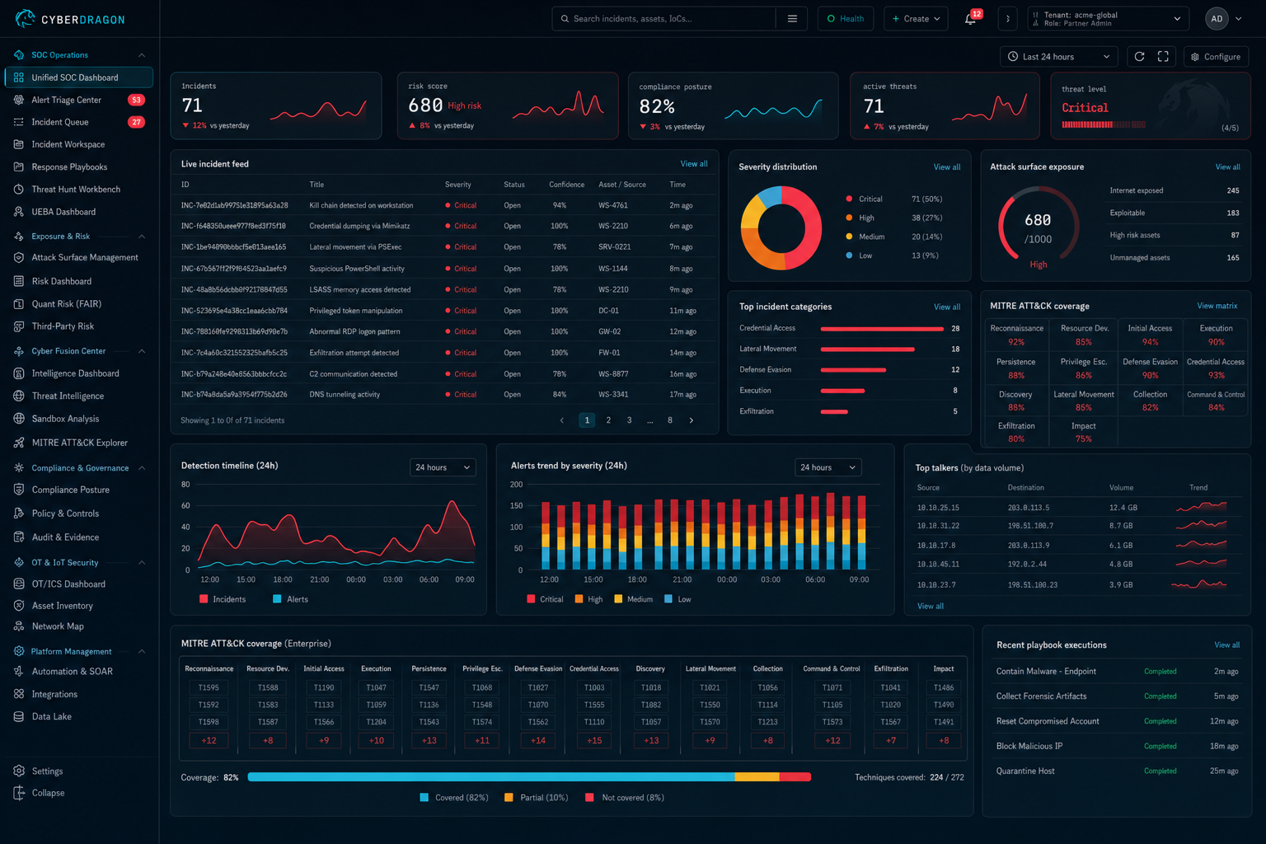Click the Configure button
The width and height of the screenshot is (1266, 844).
1216,57
